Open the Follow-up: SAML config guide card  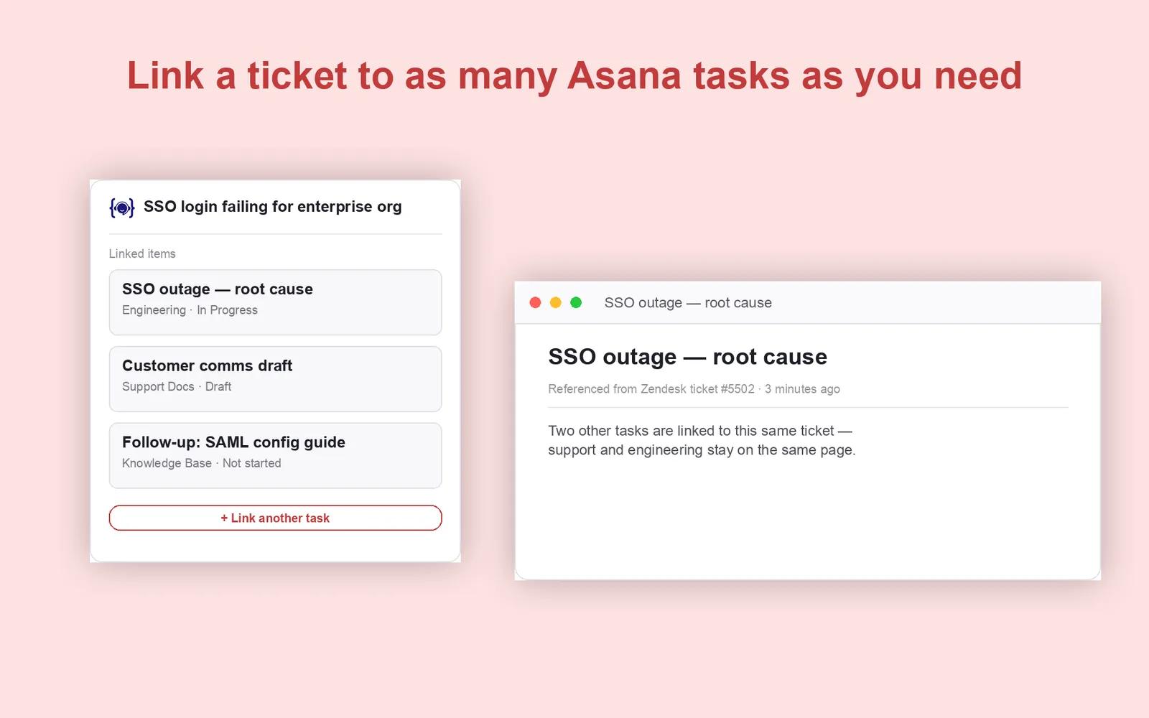point(275,455)
